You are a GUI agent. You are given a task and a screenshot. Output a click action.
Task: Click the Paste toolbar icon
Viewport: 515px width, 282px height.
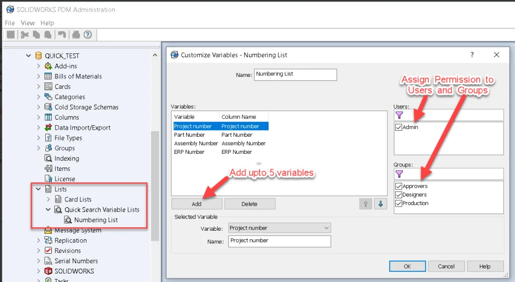point(48,35)
